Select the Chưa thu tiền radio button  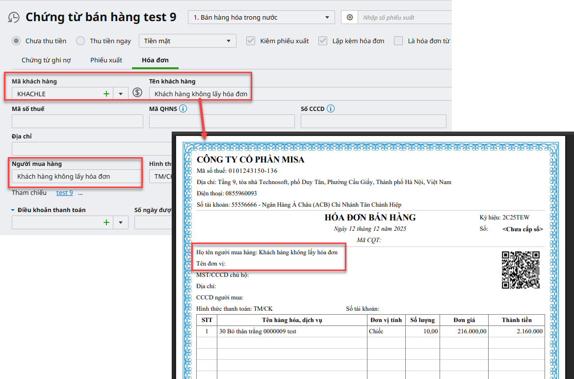point(17,41)
